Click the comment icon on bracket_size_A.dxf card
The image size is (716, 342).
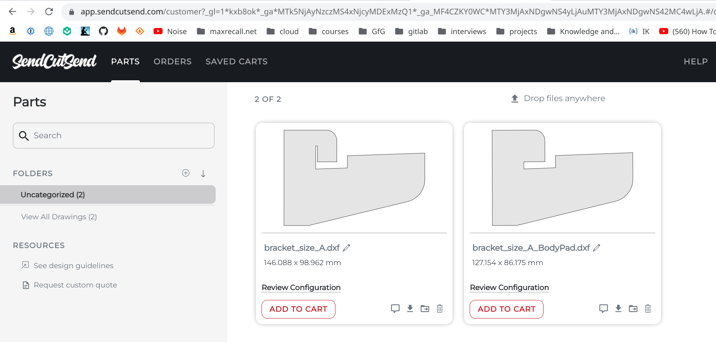[395, 309]
